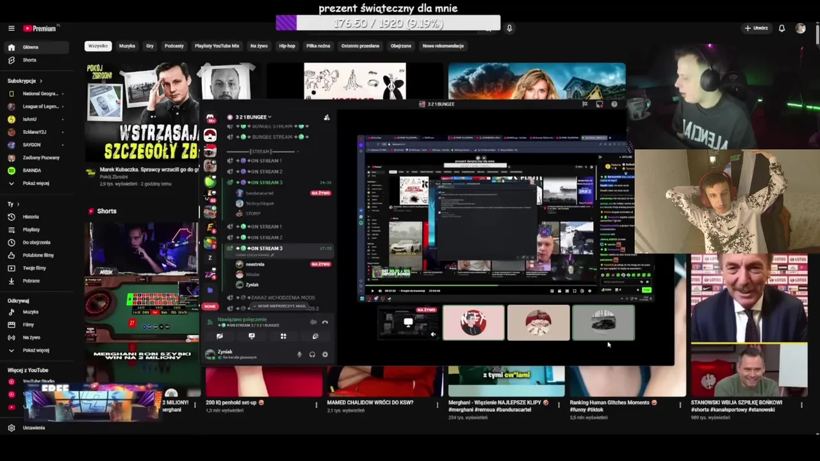Open BANNDA channel from subscriptions
Image resolution: width=820 pixels, height=461 pixels.
(35, 170)
